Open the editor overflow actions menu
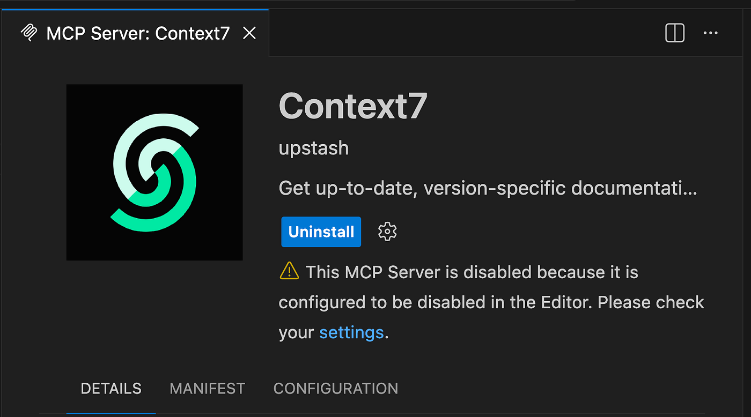 710,33
